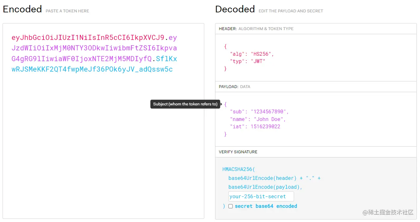Click the base64UrlEncode(payload) line
The image size is (420, 222).
click(x=265, y=187)
